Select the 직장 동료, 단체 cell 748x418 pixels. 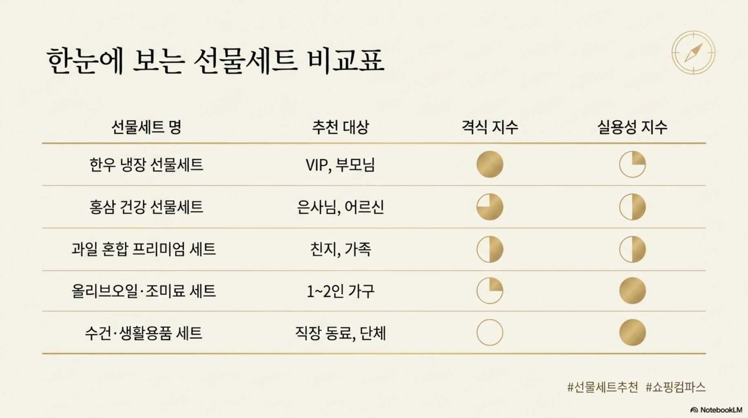[x=341, y=333]
